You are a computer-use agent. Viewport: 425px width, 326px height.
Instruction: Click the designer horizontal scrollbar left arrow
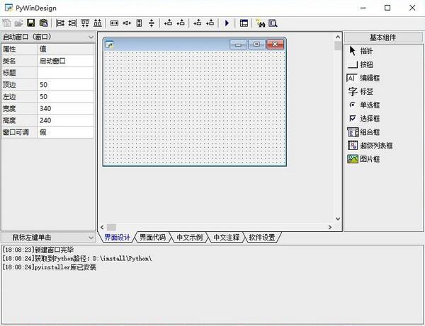coord(102,227)
